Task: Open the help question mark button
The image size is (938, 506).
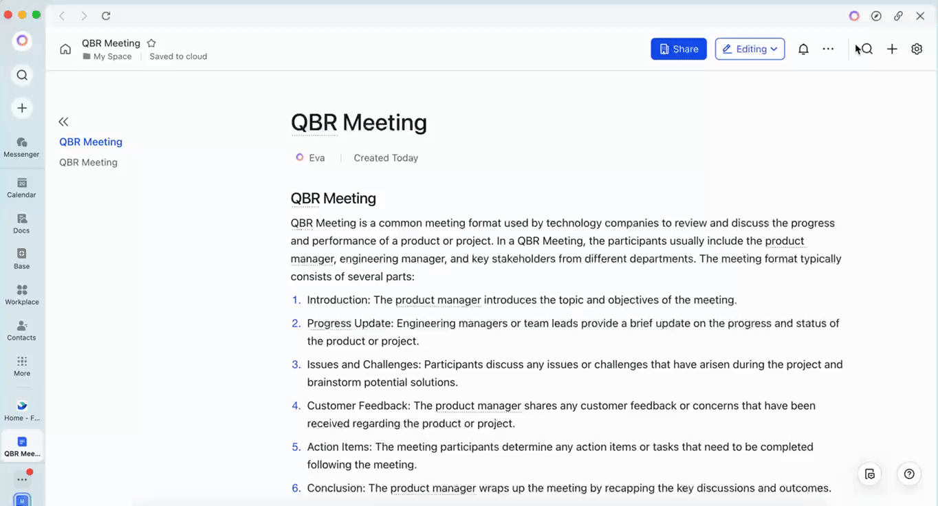Action: click(x=909, y=474)
